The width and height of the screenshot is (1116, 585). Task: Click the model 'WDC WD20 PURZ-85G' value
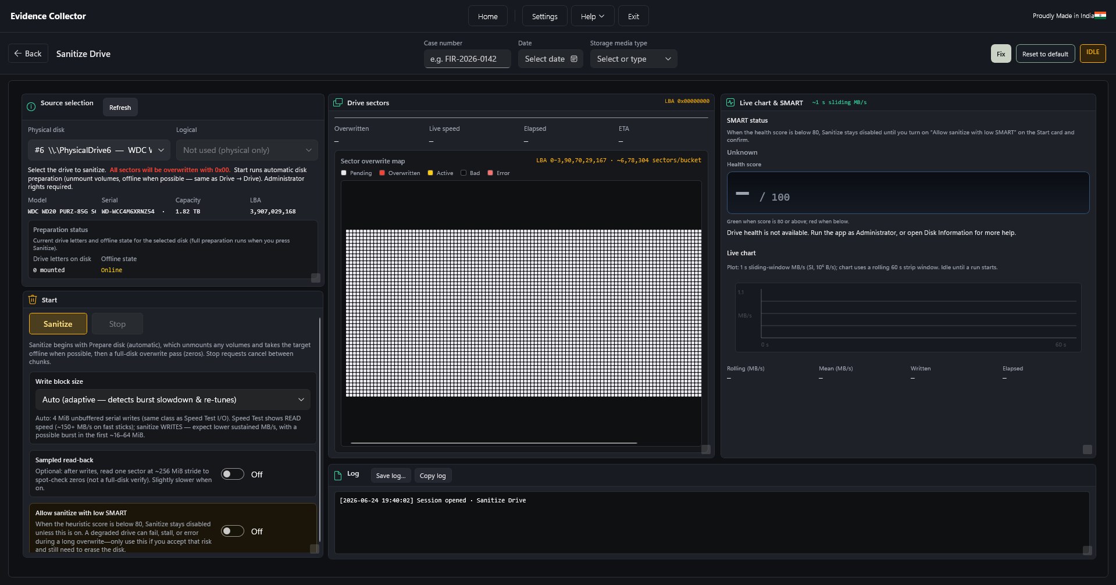62,212
